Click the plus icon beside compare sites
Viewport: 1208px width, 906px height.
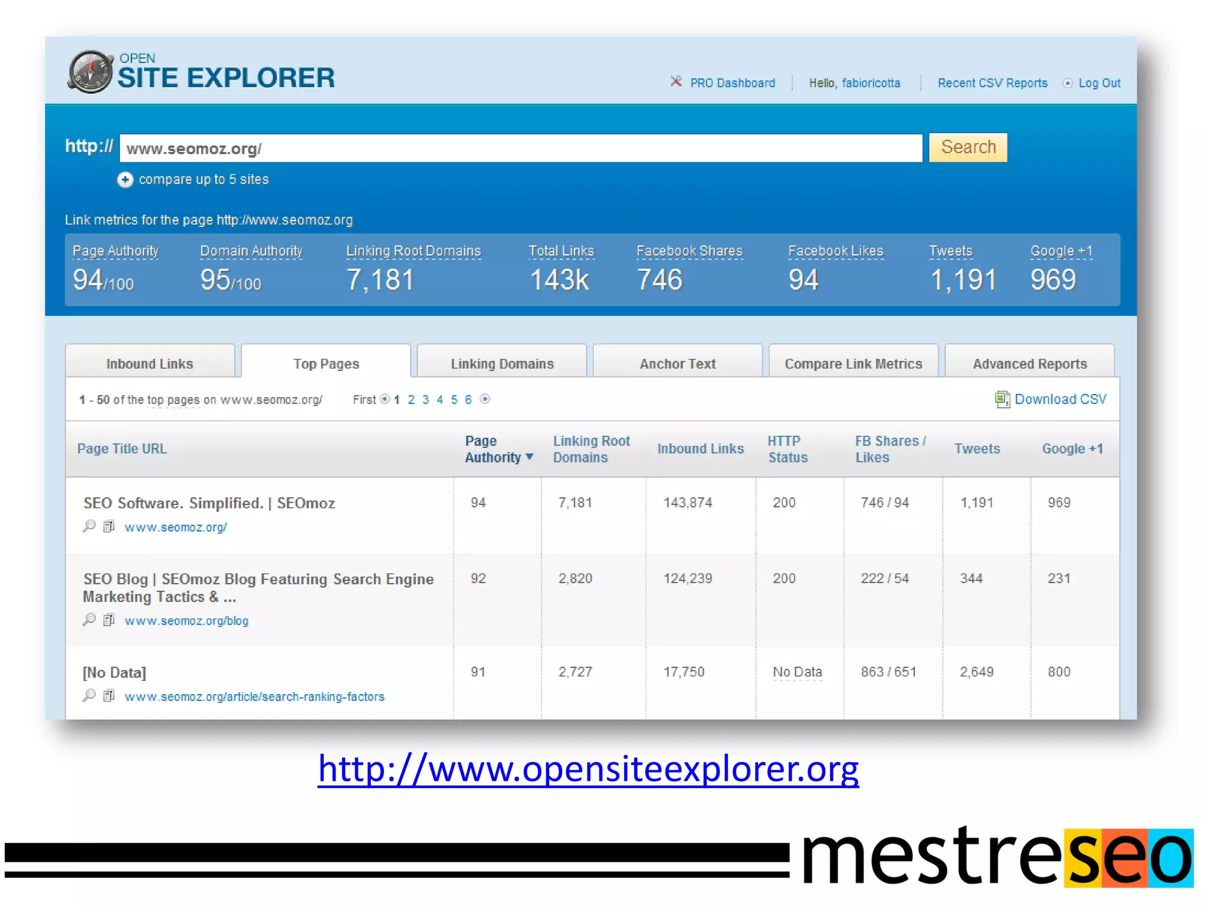[125, 179]
